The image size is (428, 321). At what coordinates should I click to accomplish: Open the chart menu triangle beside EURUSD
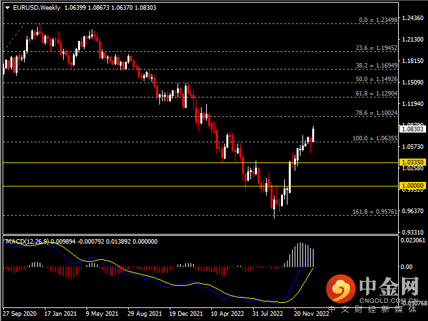point(7,8)
